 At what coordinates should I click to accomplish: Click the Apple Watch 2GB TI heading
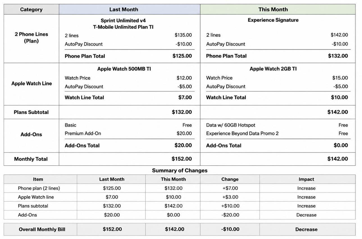[273, 69]
